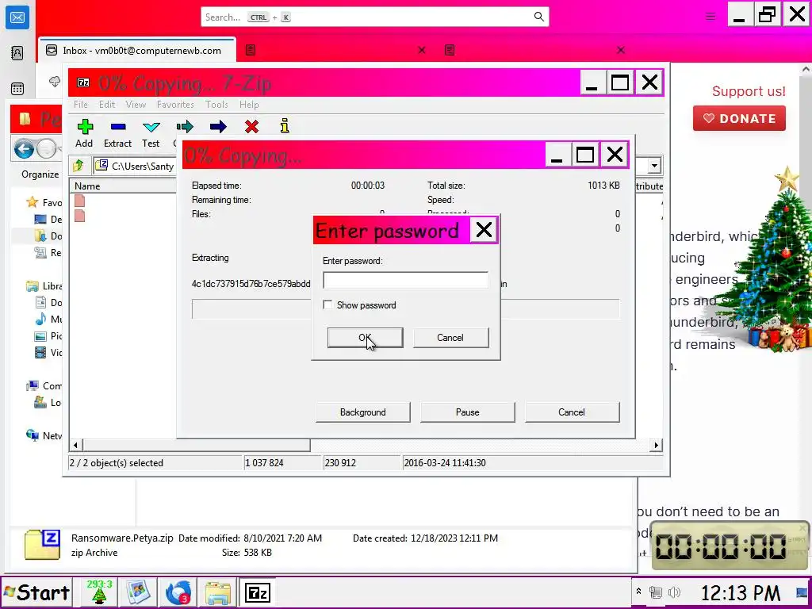
Task: Click Cancel in Enter password dialog
Action: tap(450, 338)
